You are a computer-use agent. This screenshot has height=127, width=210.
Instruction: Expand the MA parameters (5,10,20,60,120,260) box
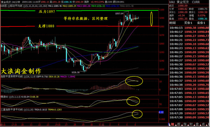[x=24, y=6]
